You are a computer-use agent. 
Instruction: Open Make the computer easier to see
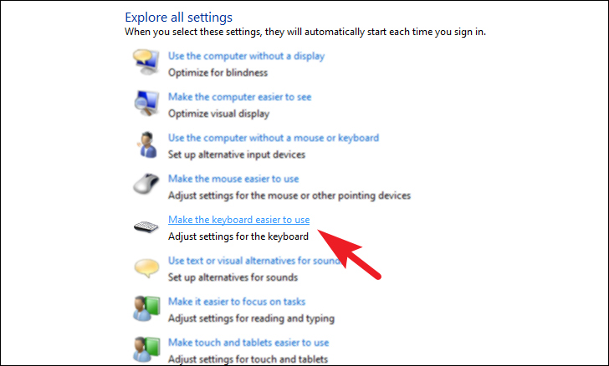(239, 97)
